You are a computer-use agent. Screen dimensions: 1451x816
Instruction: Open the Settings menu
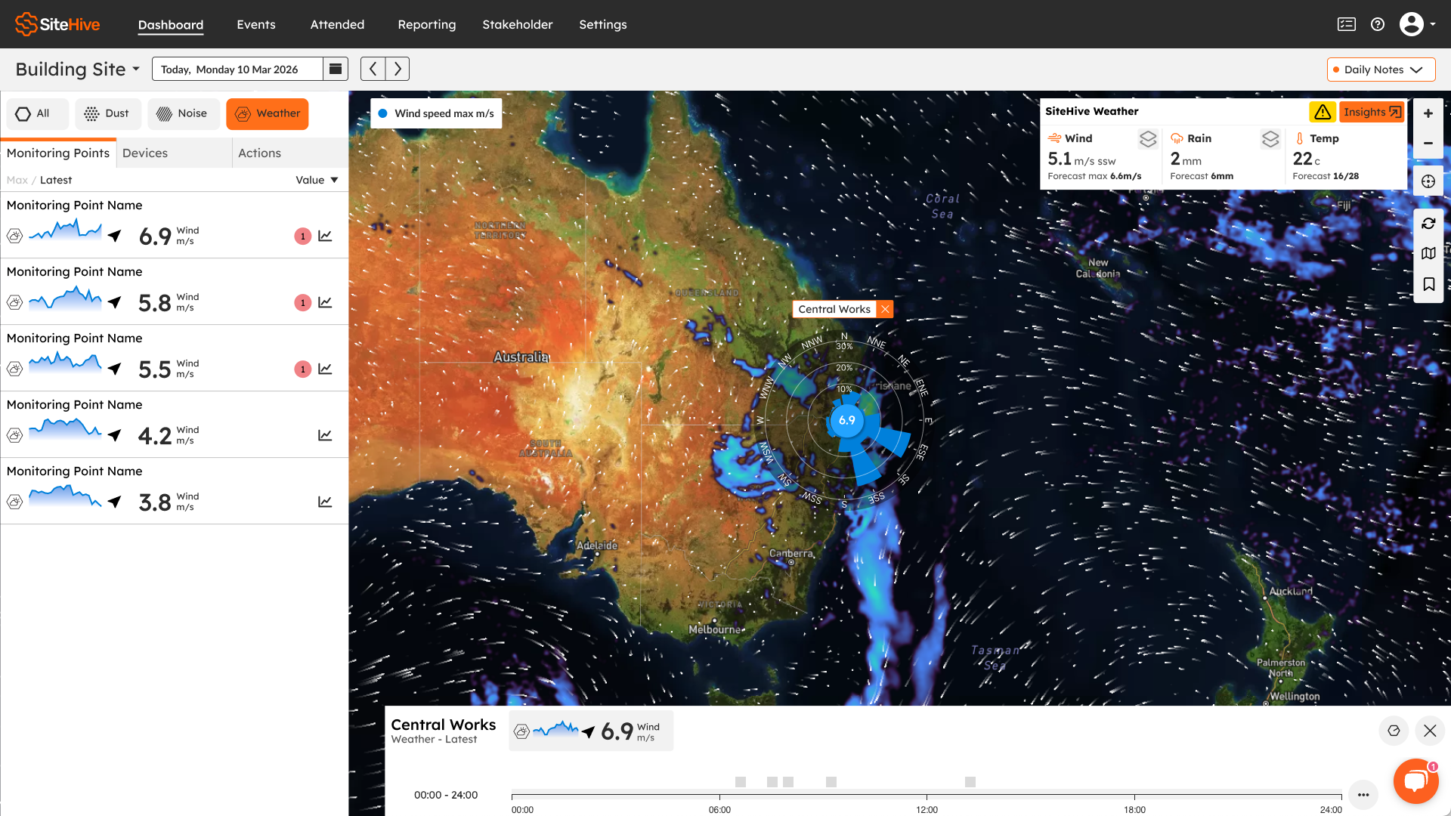tap(603, 24)
